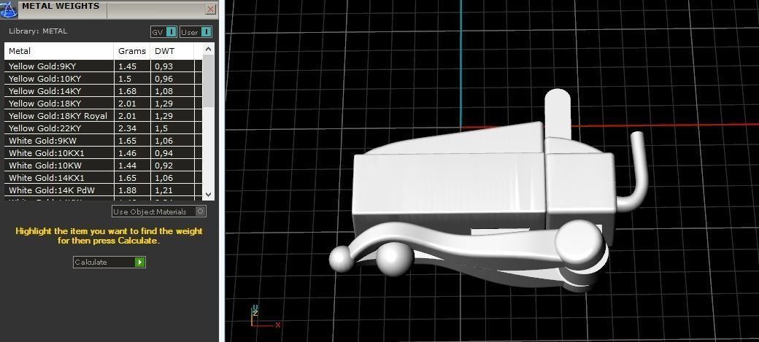Click the 1.88 grams value for 14K PdW
759x342 pixels.
tap(127, 190)
